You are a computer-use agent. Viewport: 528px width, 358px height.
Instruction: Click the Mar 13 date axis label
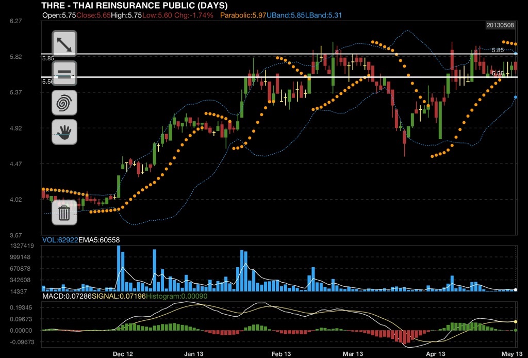point(353,354)
